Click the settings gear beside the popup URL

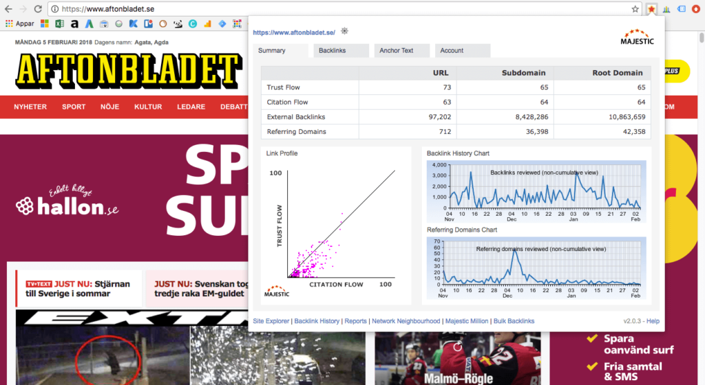point(344,31)
